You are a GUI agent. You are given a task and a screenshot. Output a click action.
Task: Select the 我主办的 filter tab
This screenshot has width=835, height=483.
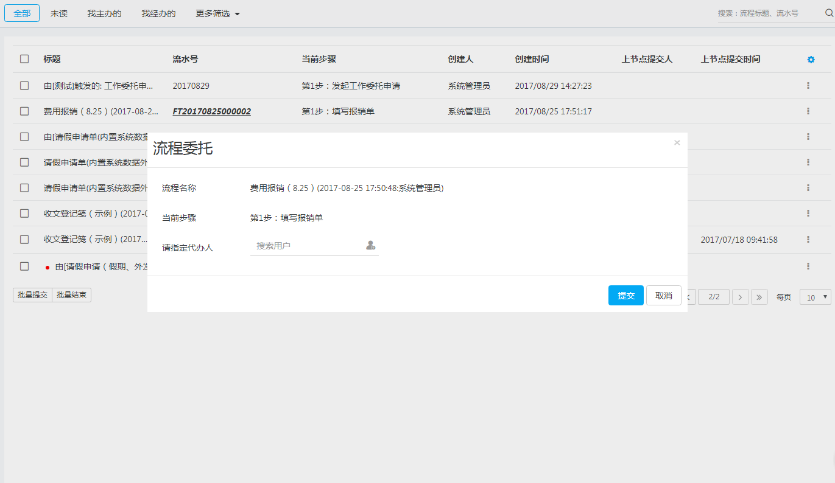click(104, 13)
